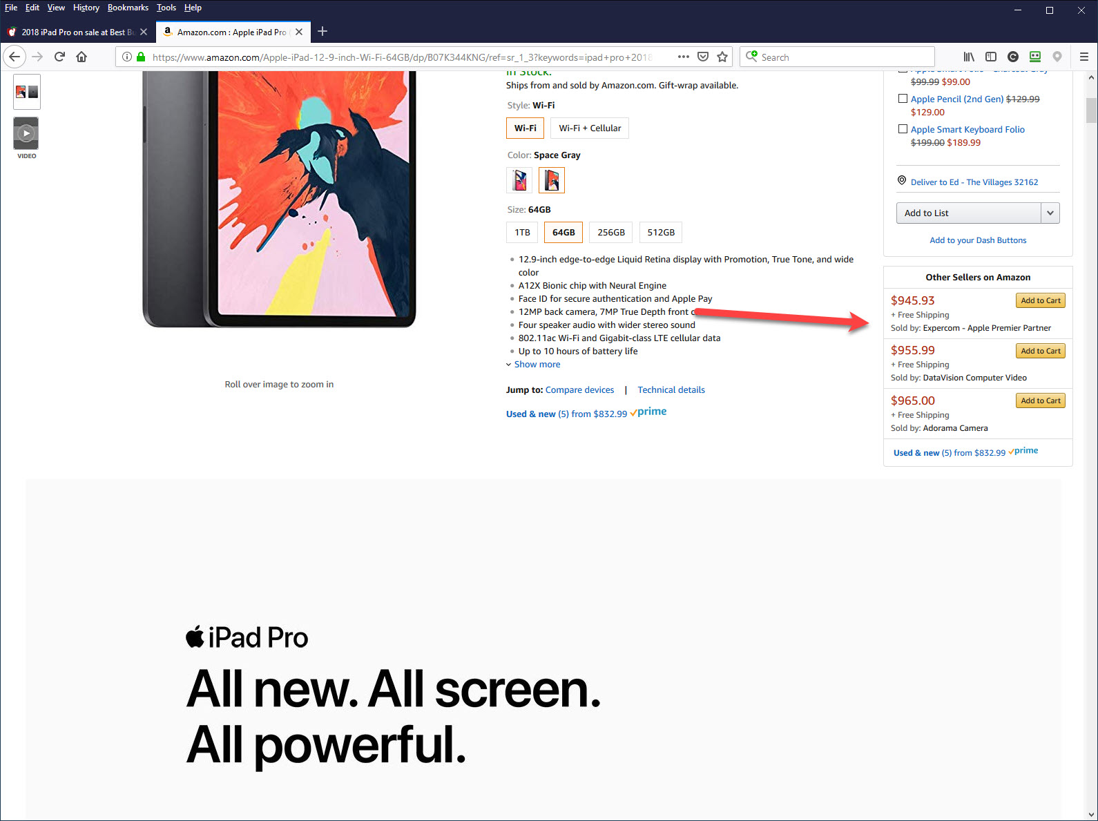Save page to Pocket
This screenshot has width=1098, height=821.
pos(703,57)
